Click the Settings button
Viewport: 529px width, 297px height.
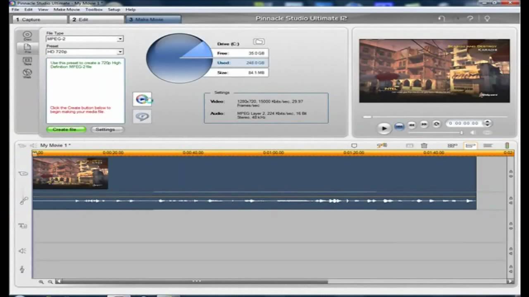[107, 130]
